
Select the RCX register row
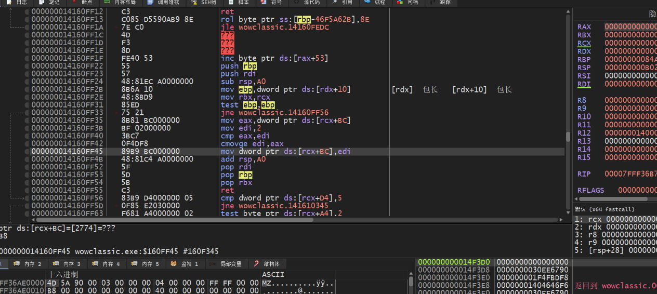pos(617,43)
